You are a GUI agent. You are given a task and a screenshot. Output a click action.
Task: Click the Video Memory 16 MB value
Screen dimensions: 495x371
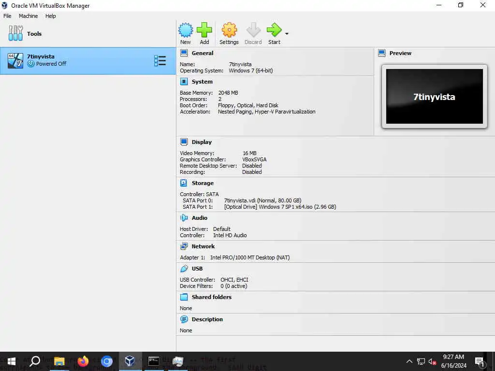249,153
